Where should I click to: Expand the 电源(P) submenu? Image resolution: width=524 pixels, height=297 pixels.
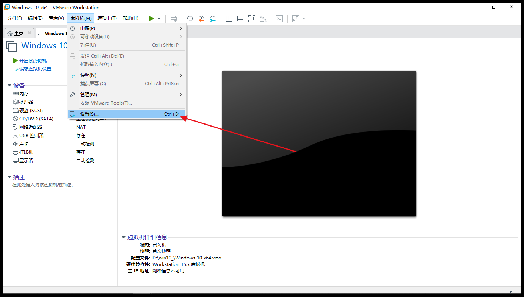pyautogui.click(x=127, y=28)
